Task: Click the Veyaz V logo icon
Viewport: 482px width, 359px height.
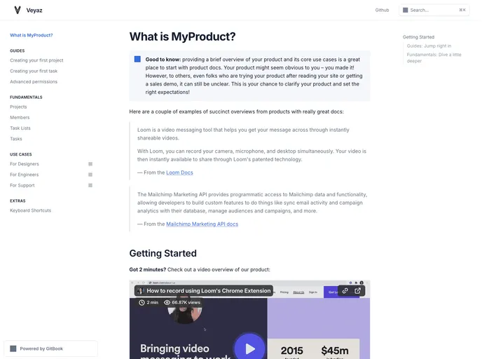Action: click(x=18, y=10)
